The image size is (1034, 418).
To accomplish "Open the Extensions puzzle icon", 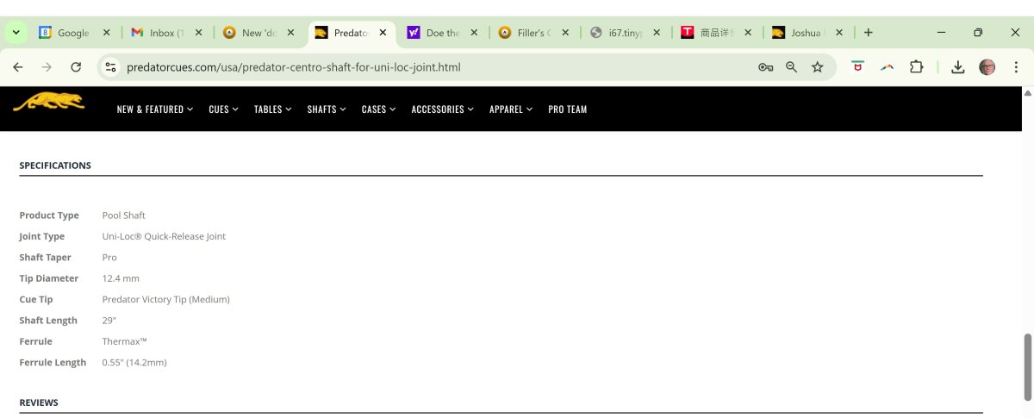I will pyautogui.click(x=917, y=67).
